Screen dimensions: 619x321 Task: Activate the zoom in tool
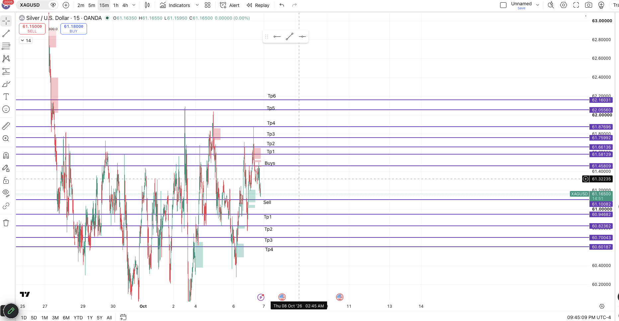tap(6, 139)
